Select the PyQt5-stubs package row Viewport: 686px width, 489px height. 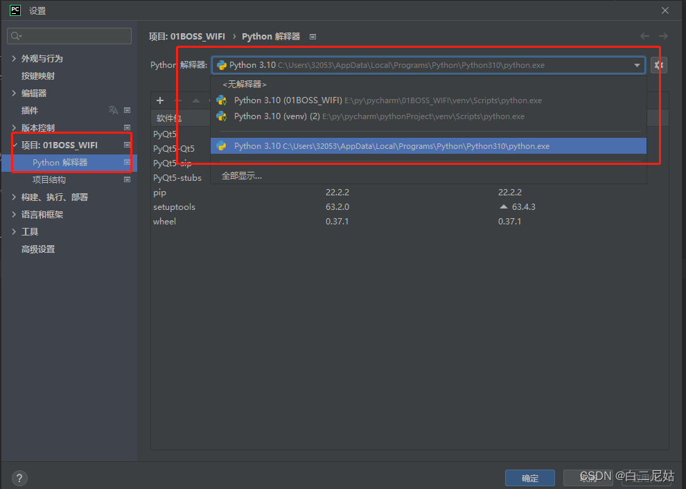click(177, 178)
